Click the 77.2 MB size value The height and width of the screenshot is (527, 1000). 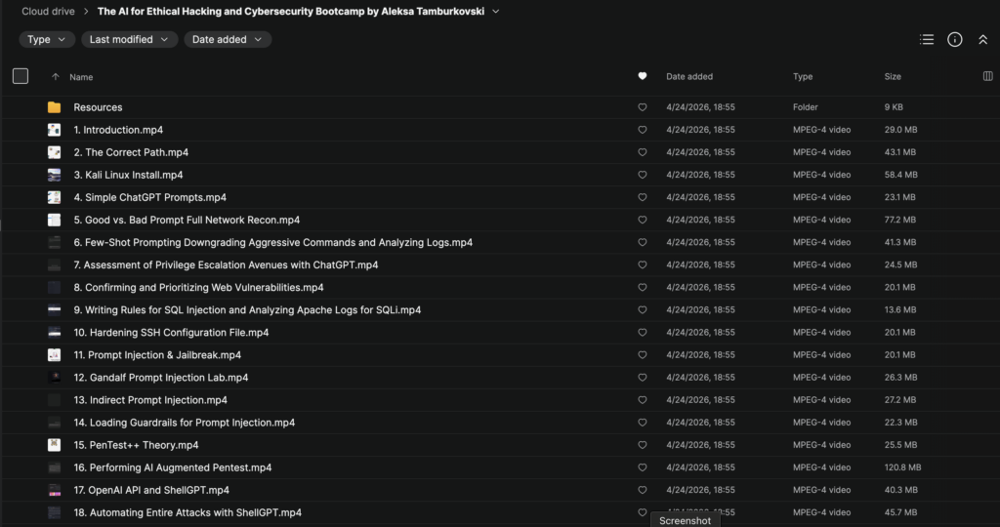[899, 220]
